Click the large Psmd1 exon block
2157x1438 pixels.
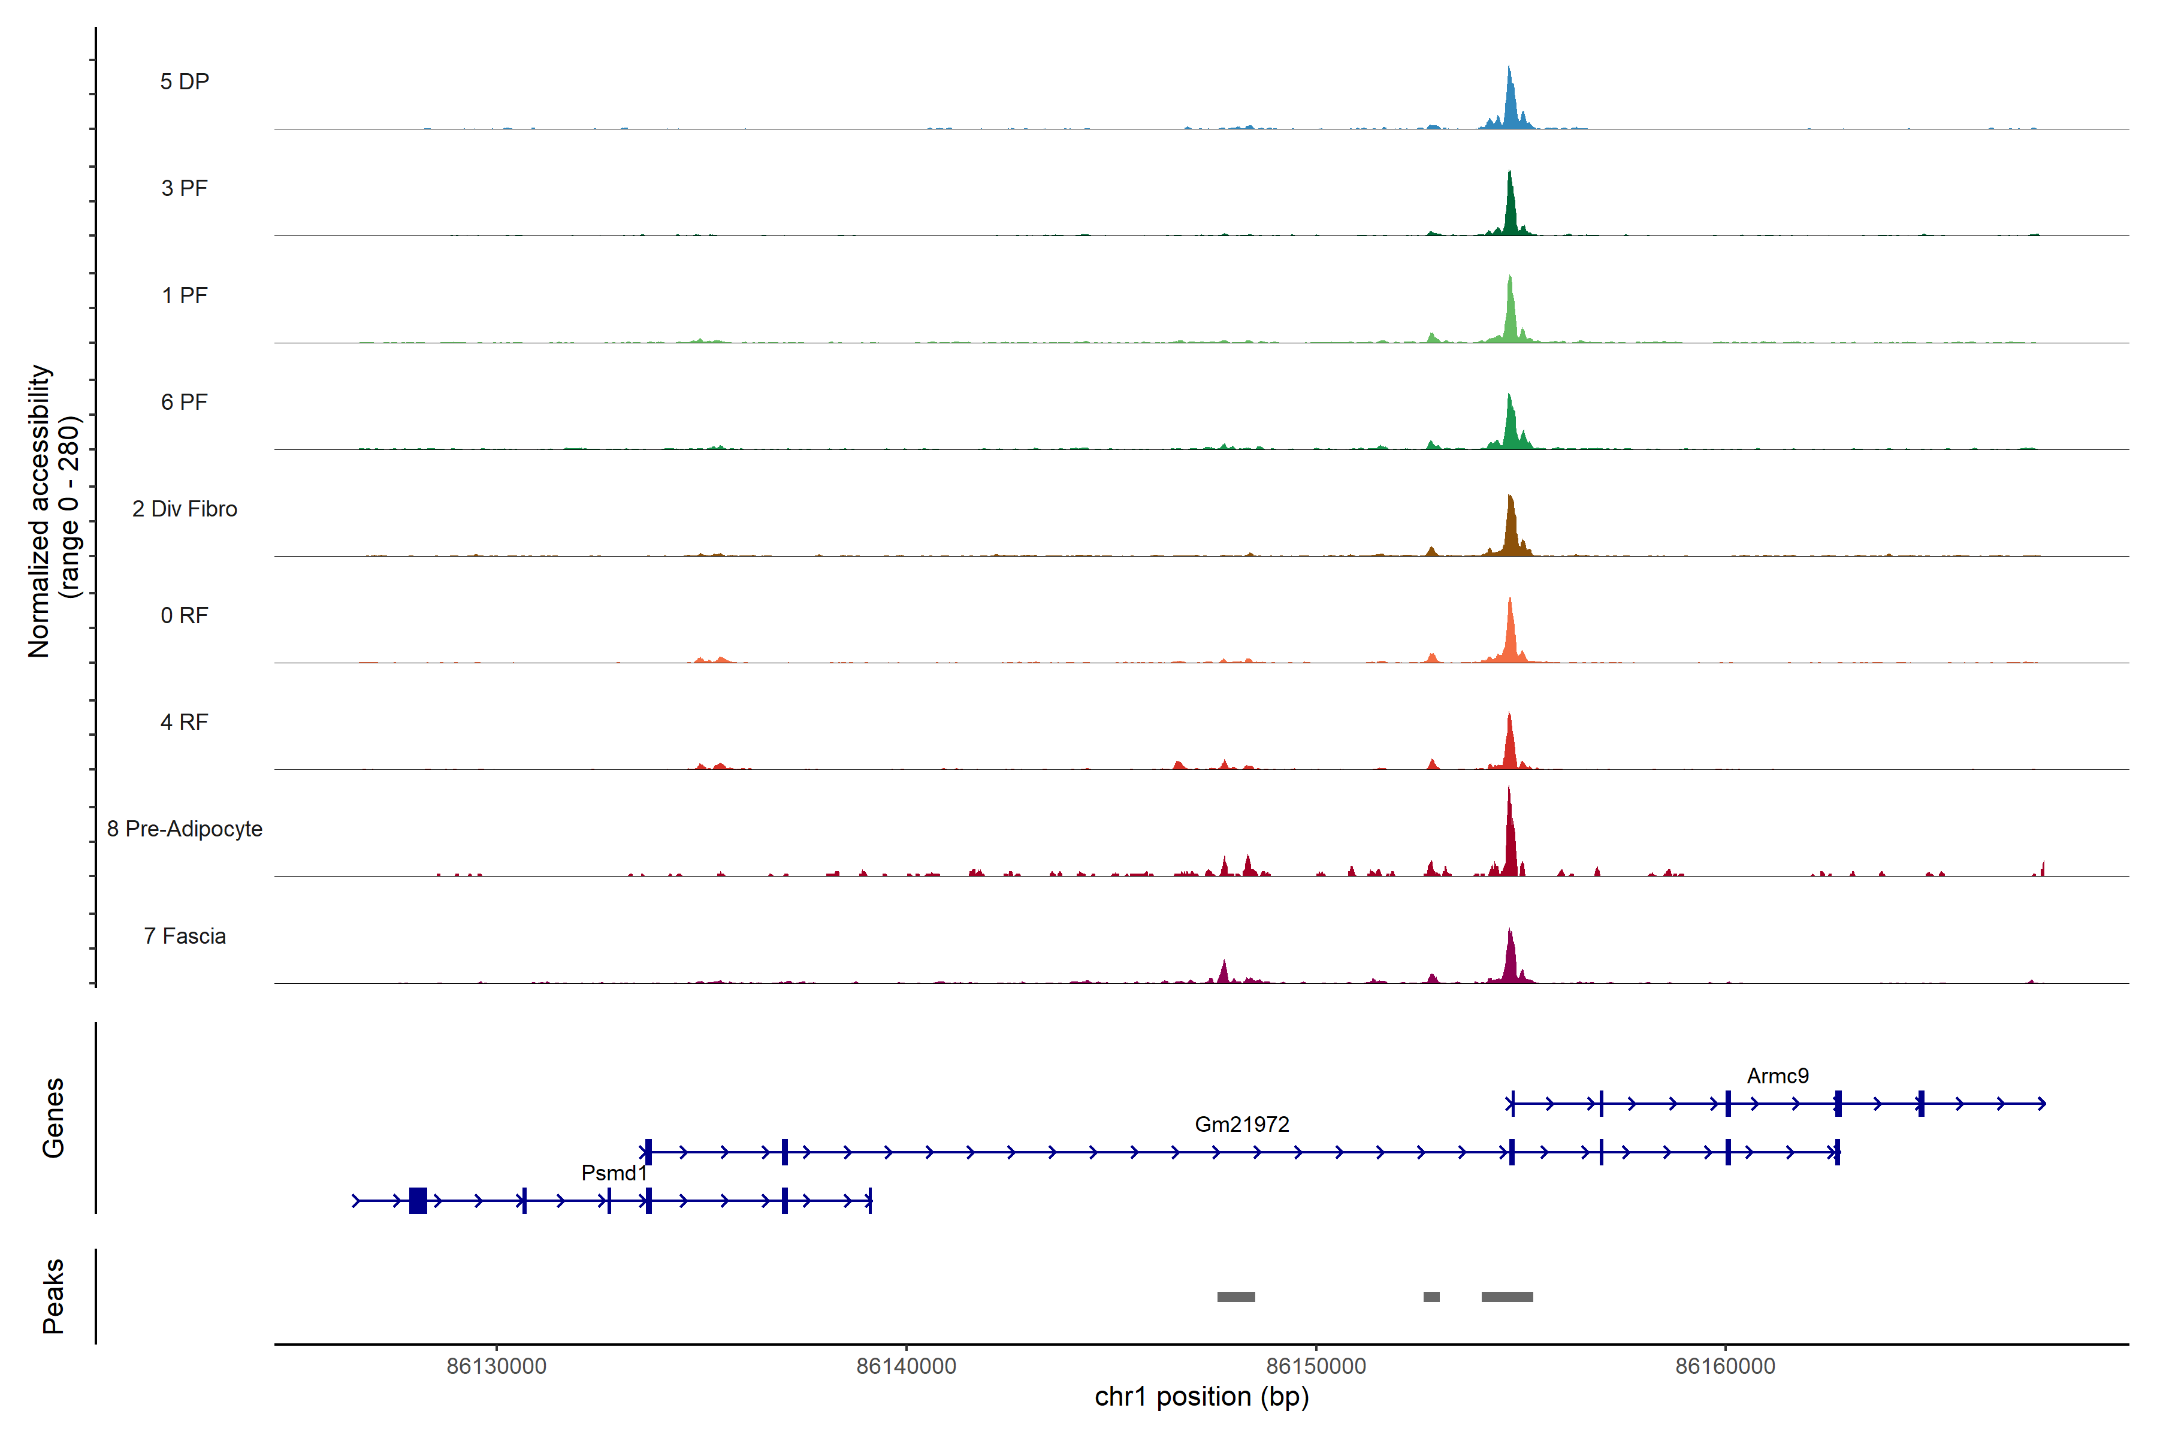[x=417, y=1201]
